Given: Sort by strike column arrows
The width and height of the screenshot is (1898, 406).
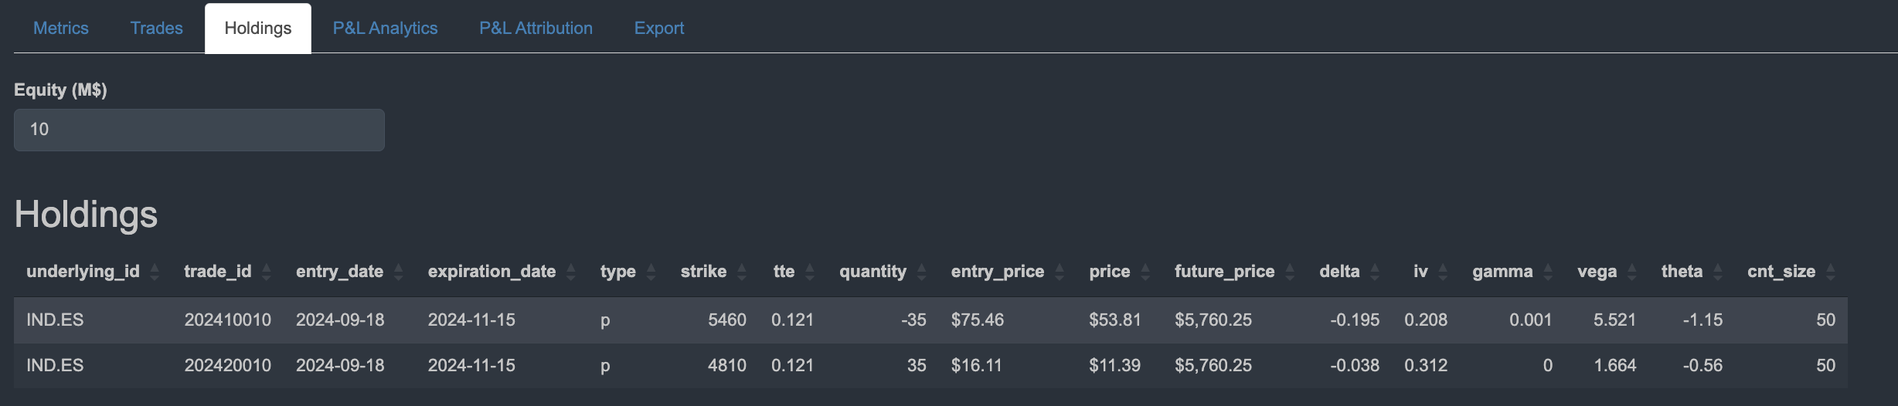Looking at the screenshot, I should point(742,272).
